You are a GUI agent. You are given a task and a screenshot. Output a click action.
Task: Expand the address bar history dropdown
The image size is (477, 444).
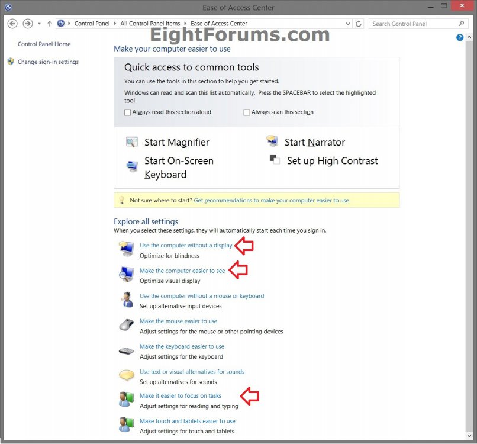(347, 24)
